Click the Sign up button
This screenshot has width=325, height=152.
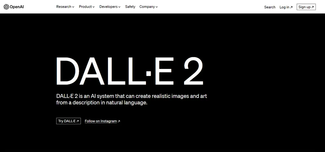[x=306, y=7]
